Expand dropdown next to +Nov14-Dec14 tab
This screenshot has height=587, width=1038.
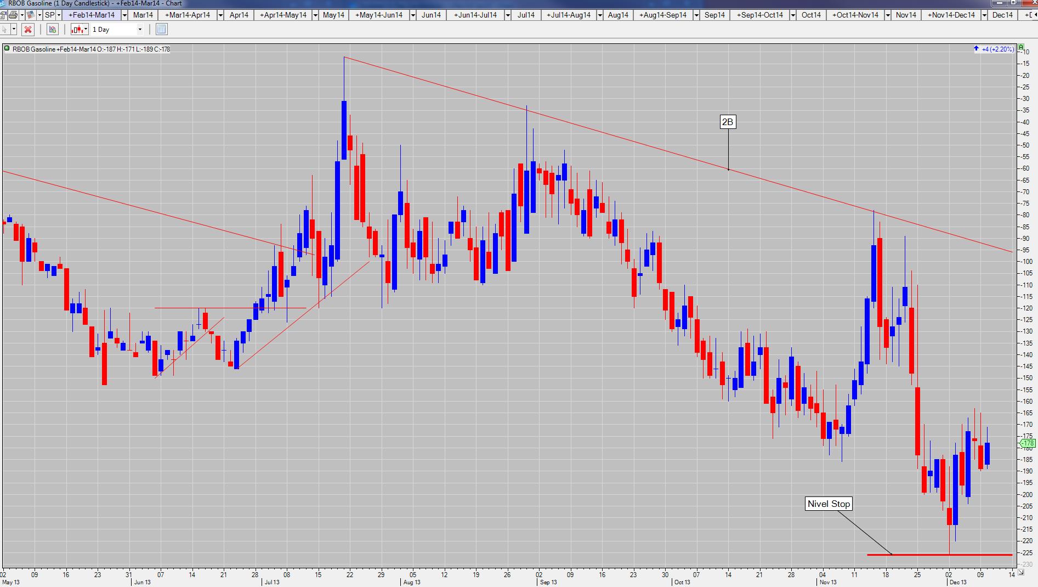(x=985, y=15)
